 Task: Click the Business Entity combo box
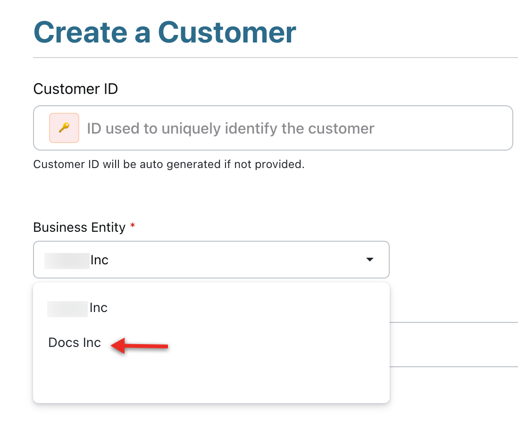coord(211,260)
